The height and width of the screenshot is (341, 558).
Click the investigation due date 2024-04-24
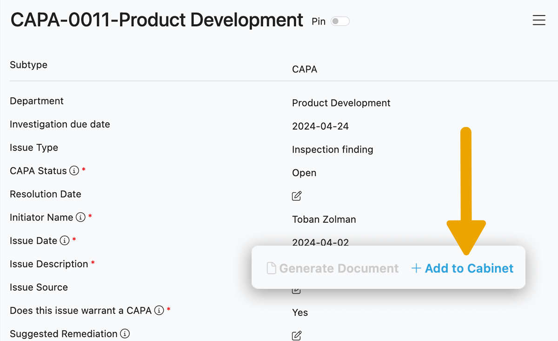pyautogui.click(x=320, y=126)
